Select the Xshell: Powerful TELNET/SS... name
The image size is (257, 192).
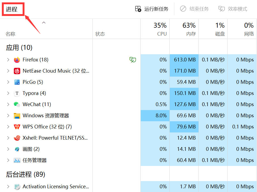[55, 138]
